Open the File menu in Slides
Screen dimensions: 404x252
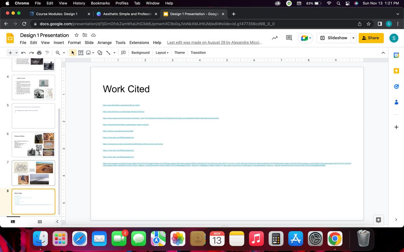[x=23, y=43]
